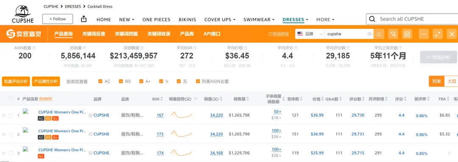458x162 pixels.
Task: Toggle the 列表ASIN去重 checkbox
Action: tap(198, 81)
